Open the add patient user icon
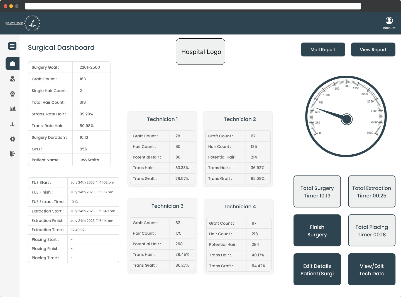 tap(13, 79)
